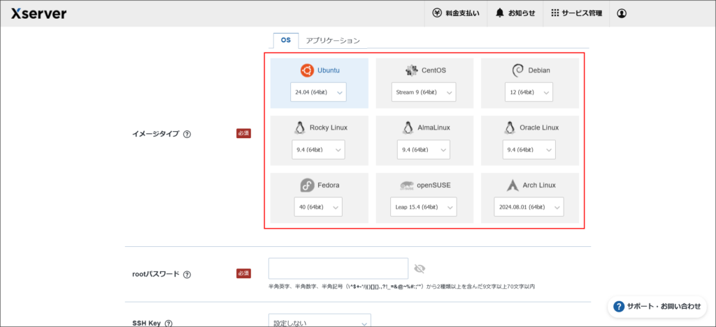This screenshot has height=327, width=716.
Task: Click the Oracle Linux label text
Action: click(539, 128)
